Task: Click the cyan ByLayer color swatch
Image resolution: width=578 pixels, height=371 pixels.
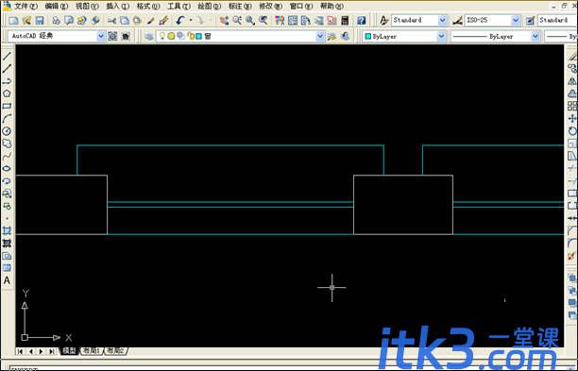Action: click(x=368, y=36)
